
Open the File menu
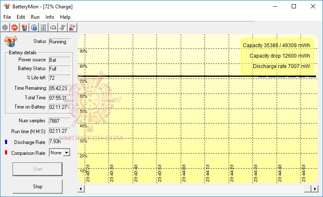[7, 17]
